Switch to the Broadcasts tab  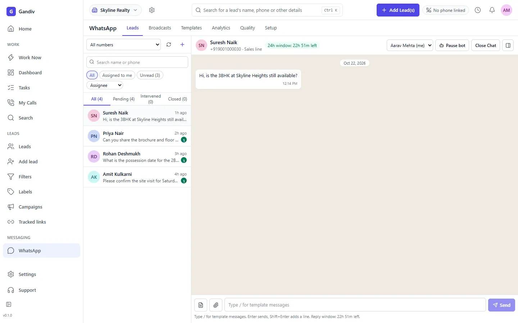click(x=160, y=28)
